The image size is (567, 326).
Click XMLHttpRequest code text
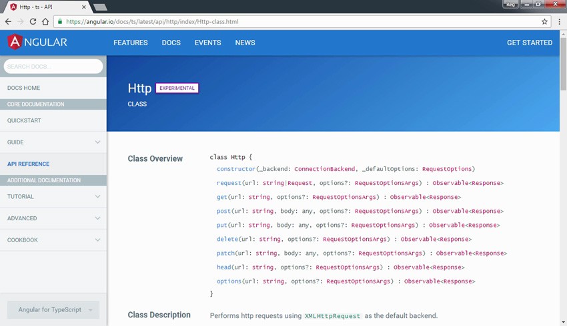click(x=332, y=316)
